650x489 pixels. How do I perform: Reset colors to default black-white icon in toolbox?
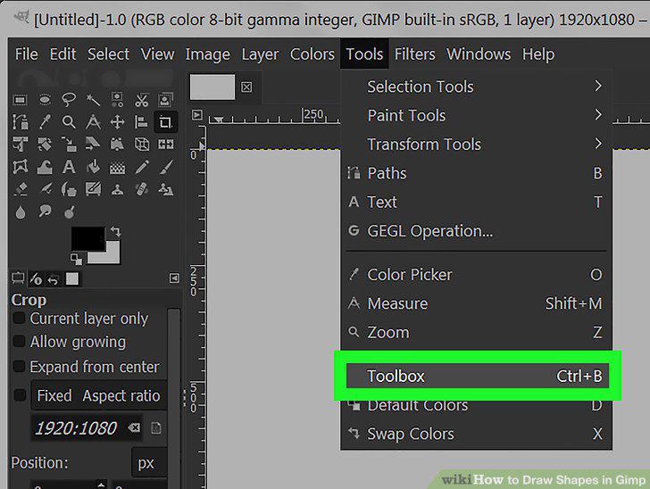pos(76,260)
